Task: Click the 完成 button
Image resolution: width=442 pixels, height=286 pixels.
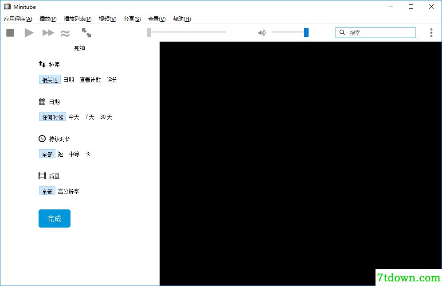Action: tap(55, 218)
